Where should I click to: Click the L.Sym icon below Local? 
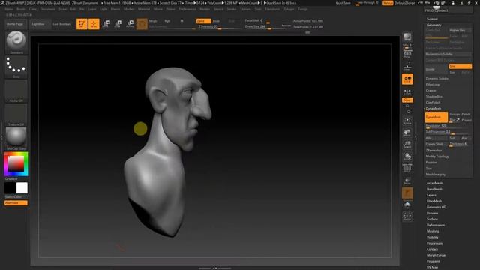point(407,91)
